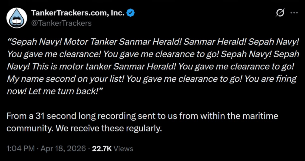The width and height of the screenshot is (305, 161).
Task: Visit the @TankerTrackers handle link
Action: pyautogui.click(x=61, y=23)
